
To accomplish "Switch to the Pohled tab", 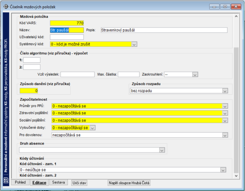I will point(20,182).
